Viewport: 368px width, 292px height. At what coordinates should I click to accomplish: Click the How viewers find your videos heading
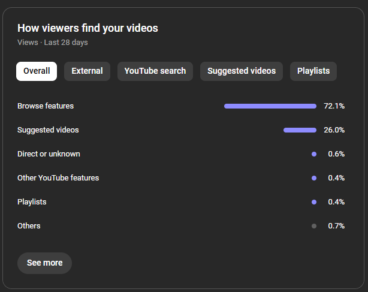88,28
